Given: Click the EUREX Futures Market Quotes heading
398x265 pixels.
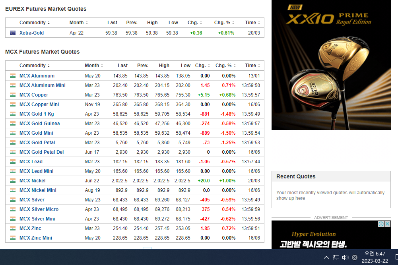Looking at the screenshot, I should tap(46, 9).
